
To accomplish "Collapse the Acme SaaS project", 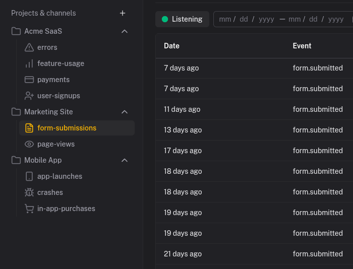I will pos(125,31).
